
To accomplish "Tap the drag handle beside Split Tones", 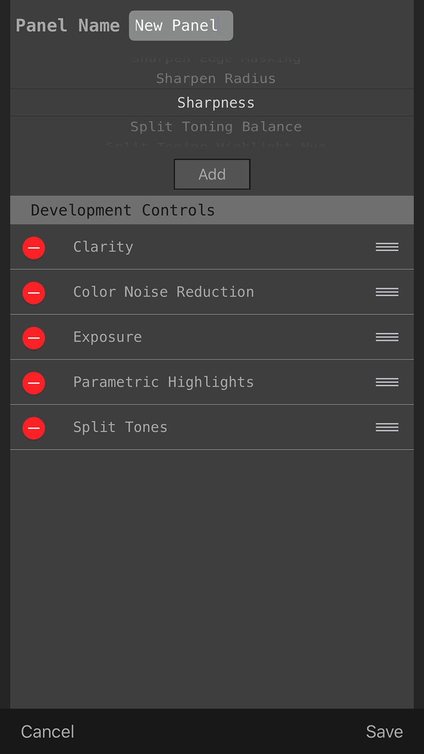I will coord(386,427).
